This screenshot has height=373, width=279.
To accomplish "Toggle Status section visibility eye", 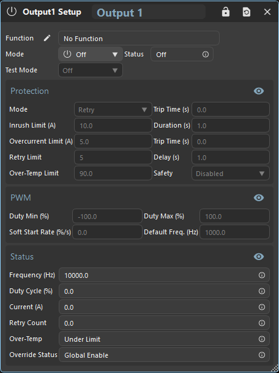I will 259,256.
